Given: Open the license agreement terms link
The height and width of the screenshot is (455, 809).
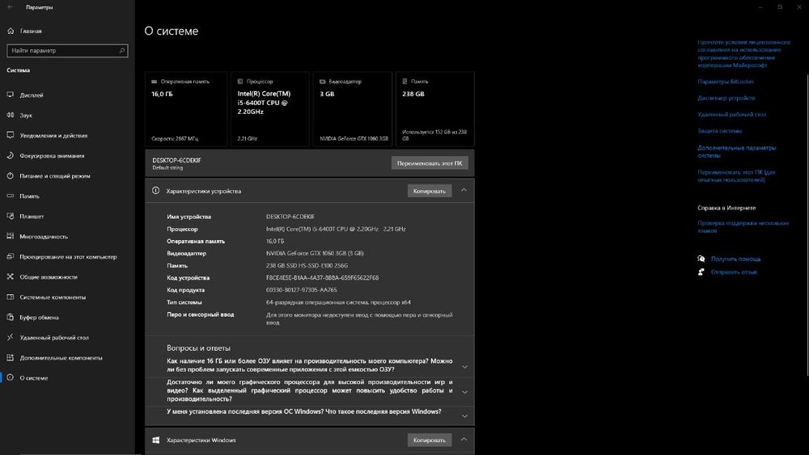Looking at the screenshot, I should coord(744,53).
